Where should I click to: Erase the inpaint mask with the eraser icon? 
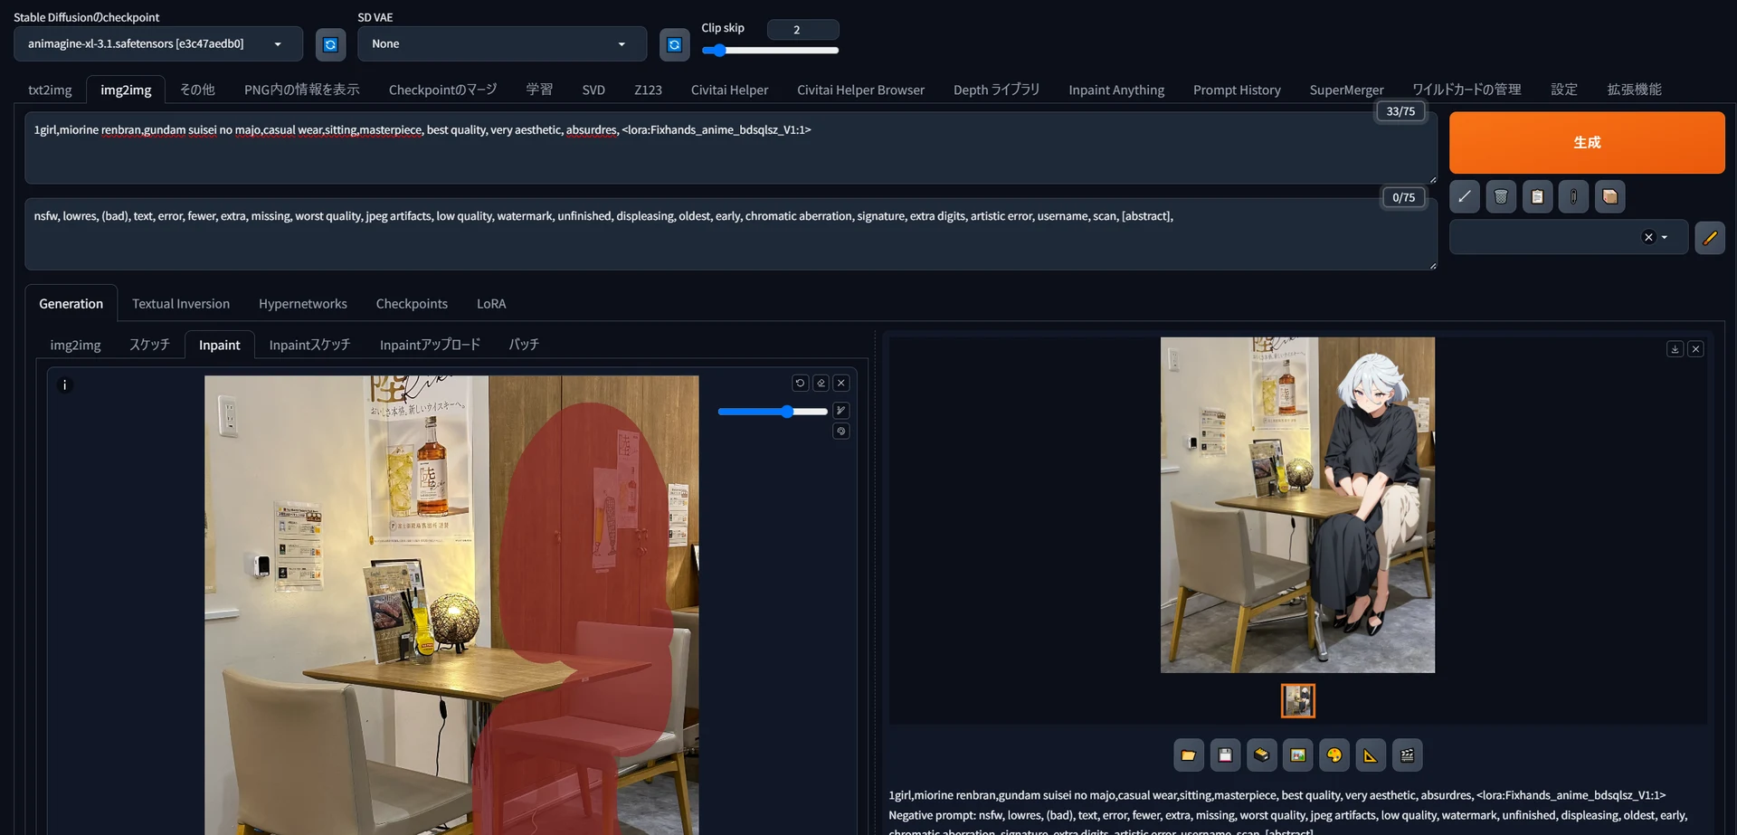(x=821, y=383)
